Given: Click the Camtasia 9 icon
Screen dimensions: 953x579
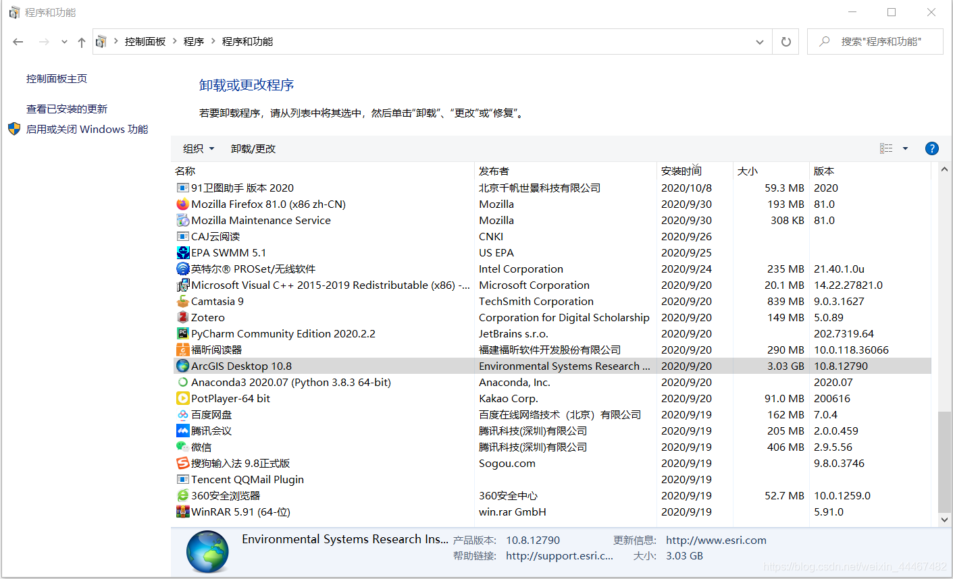Looking at the screenshot, I should pyautogui.click(x=182, y=301).
